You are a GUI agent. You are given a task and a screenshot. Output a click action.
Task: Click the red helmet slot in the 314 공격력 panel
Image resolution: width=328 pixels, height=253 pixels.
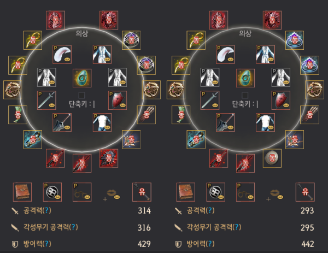tap(55, 20)
